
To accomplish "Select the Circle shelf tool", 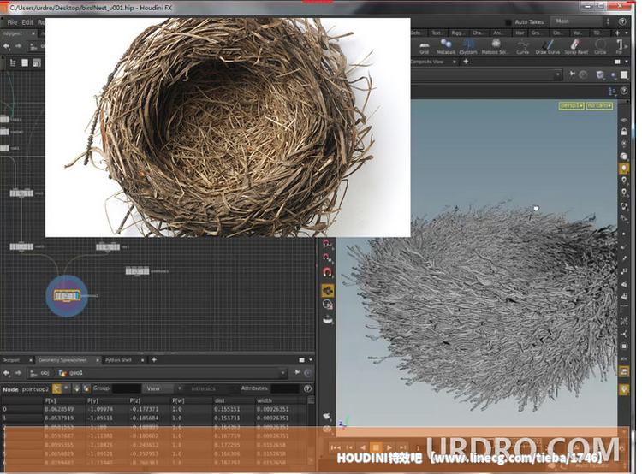I will click(600, 47).
